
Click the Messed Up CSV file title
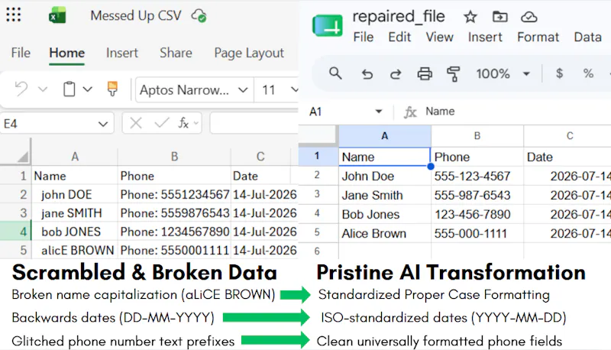tap(136, 15)
